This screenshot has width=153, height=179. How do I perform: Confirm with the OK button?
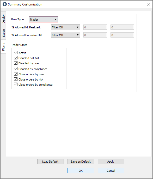pos(81,171)
